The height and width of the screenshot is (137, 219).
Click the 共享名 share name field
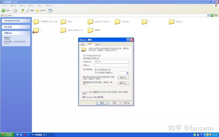(x=112, y=61)
